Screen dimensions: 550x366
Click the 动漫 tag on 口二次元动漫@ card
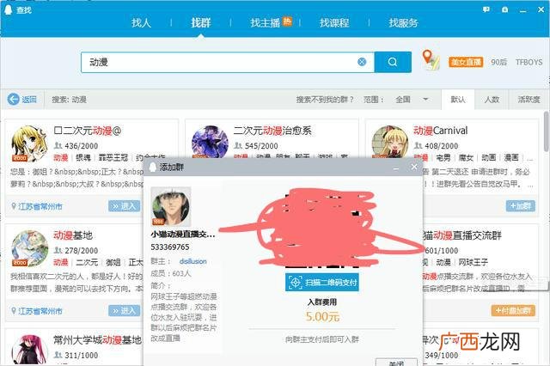pos(61,158)
